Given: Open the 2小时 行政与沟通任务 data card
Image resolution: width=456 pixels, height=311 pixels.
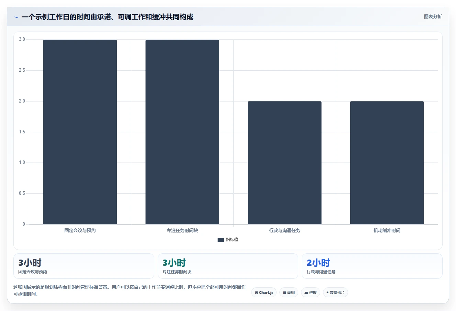Looking at the screenshot, I should pyautogui.click(x=372, y=266).
